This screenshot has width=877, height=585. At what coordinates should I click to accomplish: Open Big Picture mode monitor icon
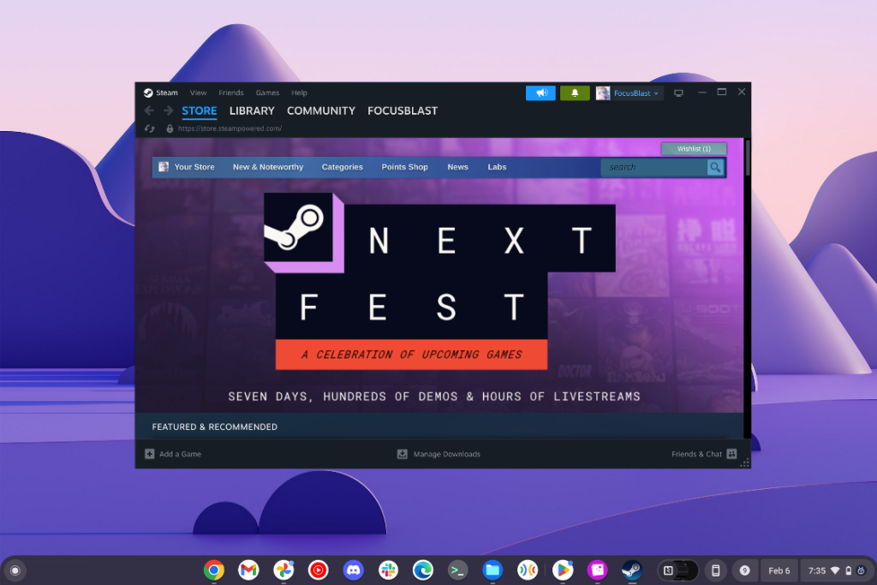pyautogui.click(x=678, y=93)
